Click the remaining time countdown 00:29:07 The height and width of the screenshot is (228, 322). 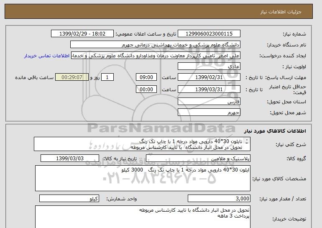coord(72,77)
